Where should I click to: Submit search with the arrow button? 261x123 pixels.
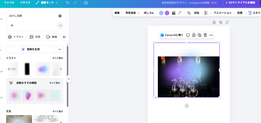tap(60, 25)
